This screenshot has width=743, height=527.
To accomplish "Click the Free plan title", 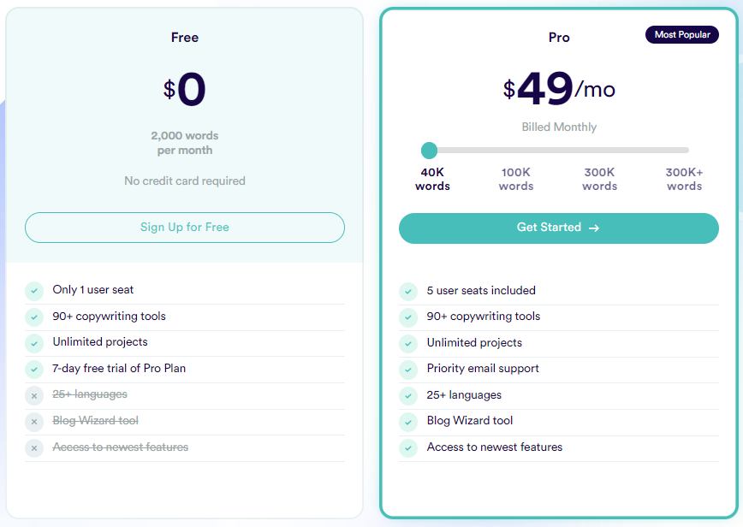I will point(185,38).
